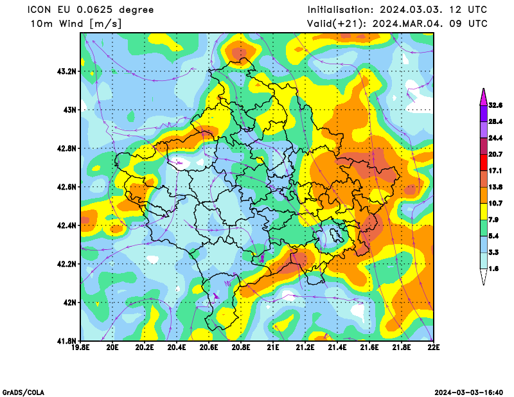514x397 pixels.
Task: Click the 20.7 legend value
Action: (495, 154)
